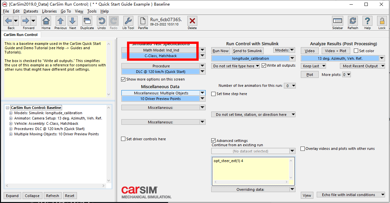Open the Edit menu
The image size is (390, 203).
(16, 11)
